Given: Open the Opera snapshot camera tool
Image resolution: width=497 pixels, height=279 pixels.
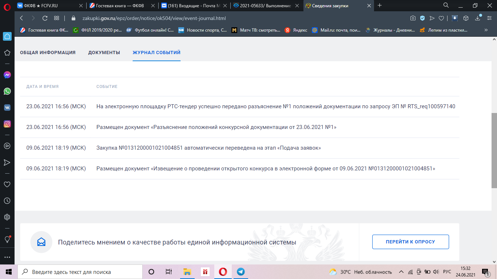Looking at the screenshot, I should tap(413, 18).
